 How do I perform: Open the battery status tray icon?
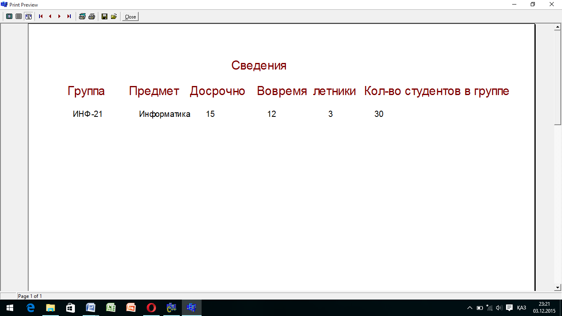(480, 308)
